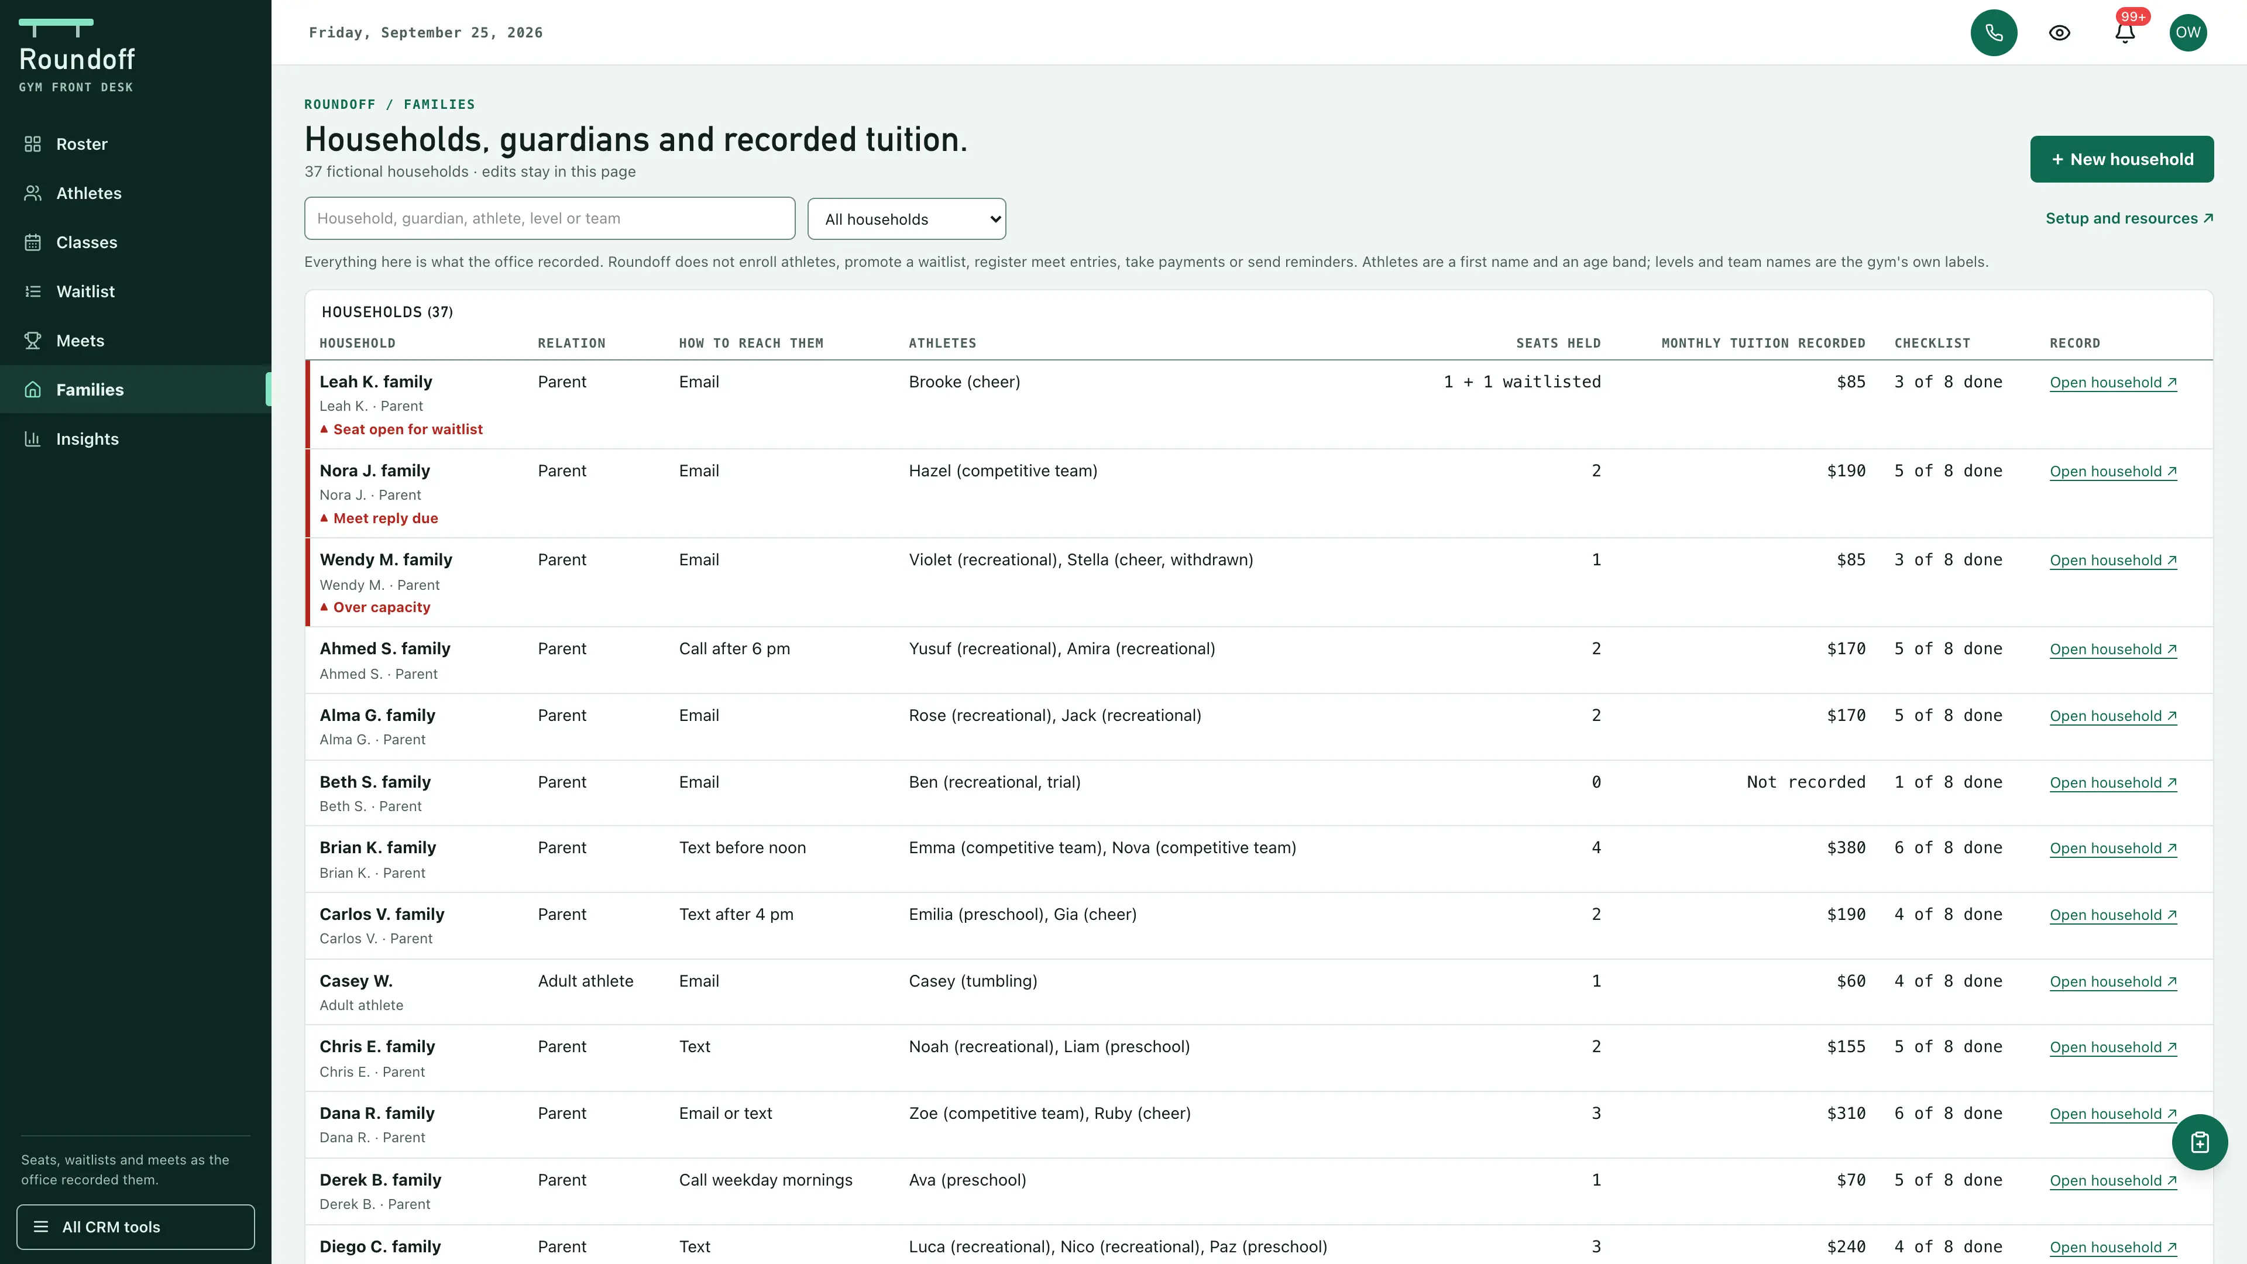This screenshot has width=2247, height=1264.
Task: Open the Waitlist section label
Action: coord(85,291)
